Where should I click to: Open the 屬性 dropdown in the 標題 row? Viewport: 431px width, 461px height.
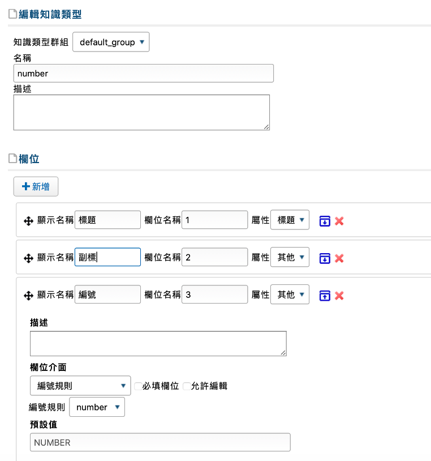click(290, 220)
